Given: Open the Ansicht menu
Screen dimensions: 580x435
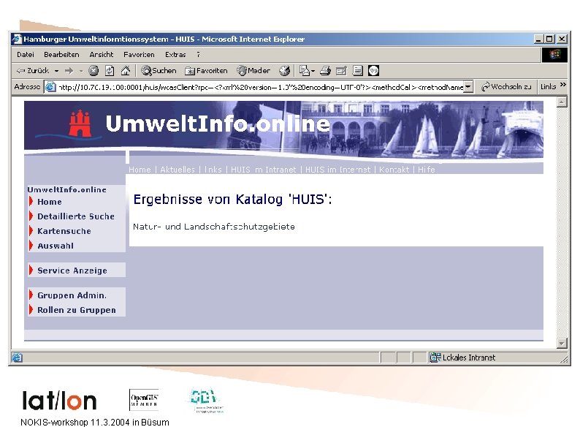Looking at the screenshot, I should [102, 54].
